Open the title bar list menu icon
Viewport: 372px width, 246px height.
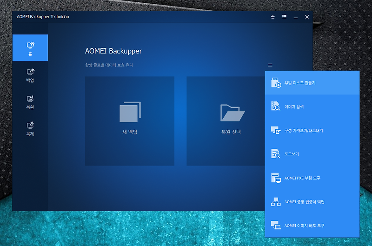[x=284, y=17]
